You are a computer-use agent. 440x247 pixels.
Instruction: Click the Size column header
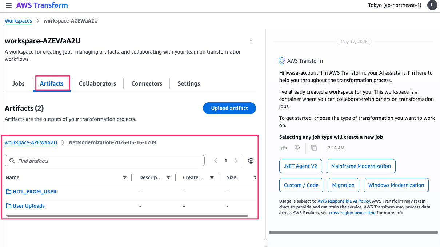(x=231, y=177)
